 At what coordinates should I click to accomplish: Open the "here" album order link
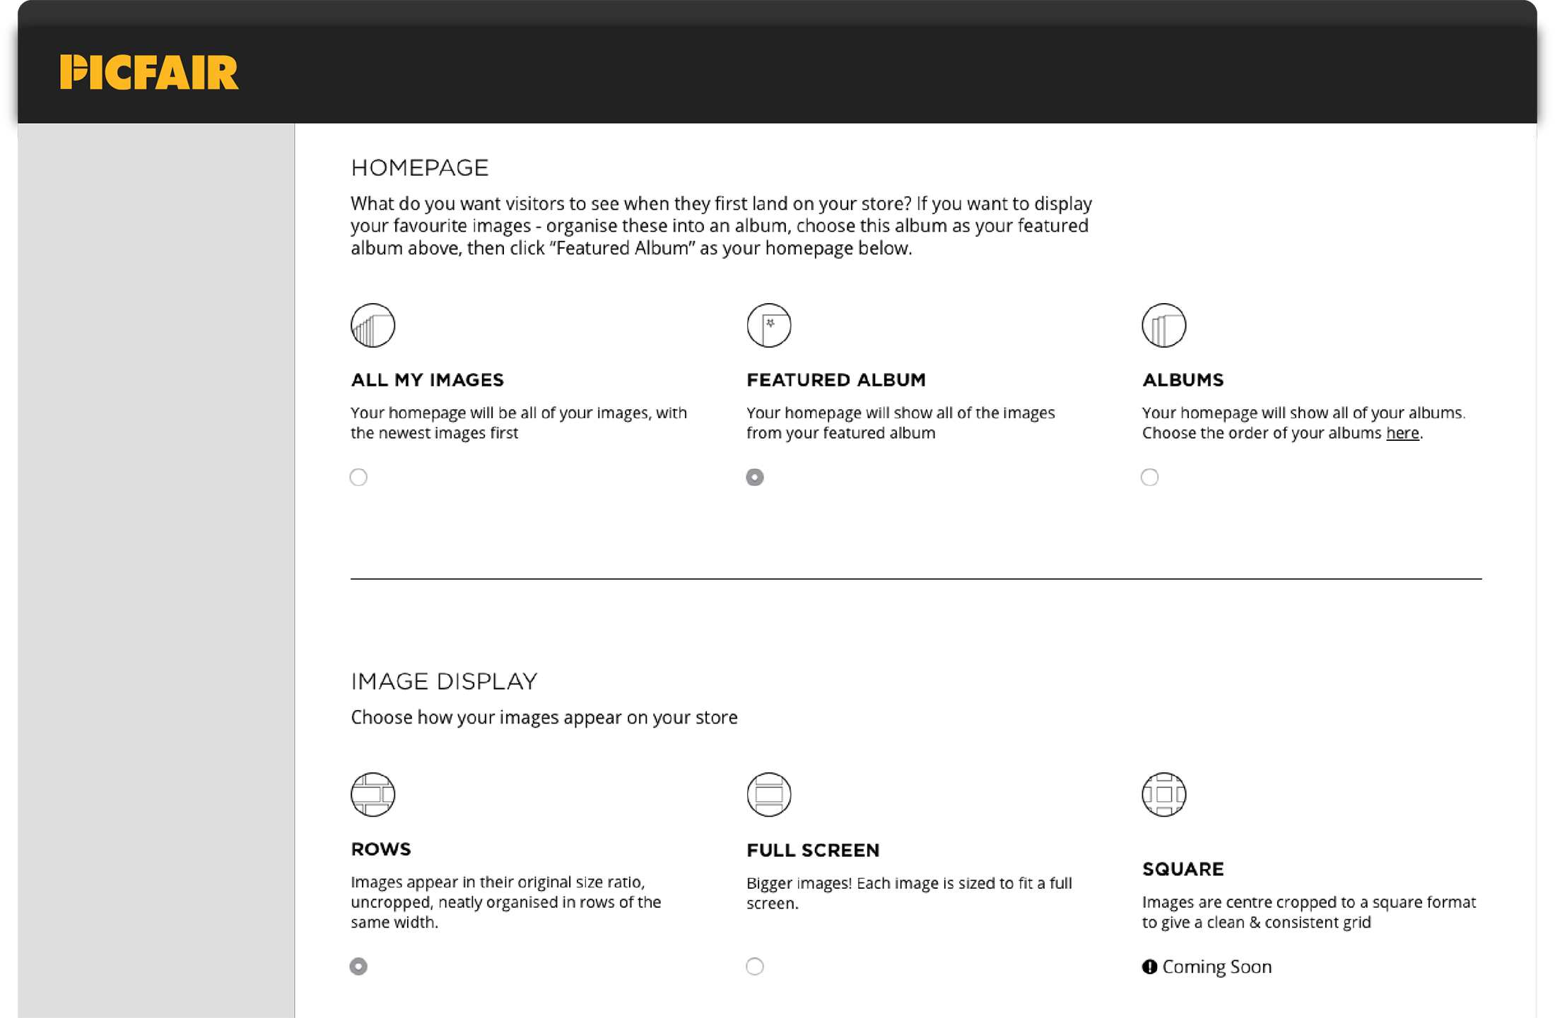pos(1402,433)
